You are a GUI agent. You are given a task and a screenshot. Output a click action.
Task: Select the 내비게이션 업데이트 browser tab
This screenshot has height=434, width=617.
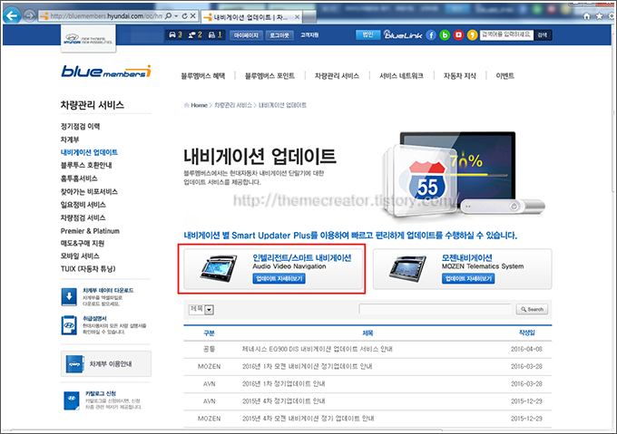click(x=250, y=17)
